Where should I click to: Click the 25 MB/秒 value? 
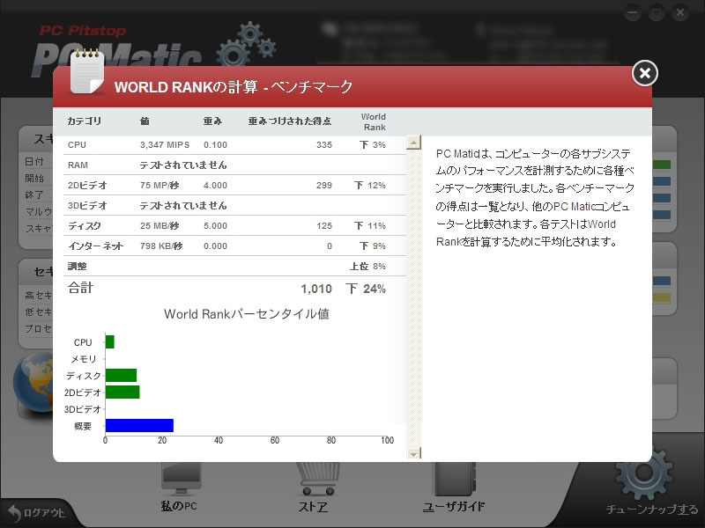pos(160,226)
